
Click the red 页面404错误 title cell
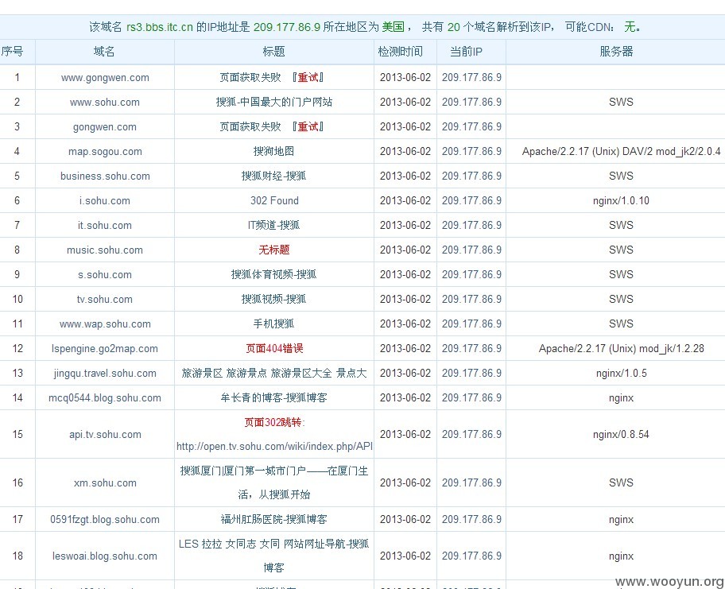point(274,348)
